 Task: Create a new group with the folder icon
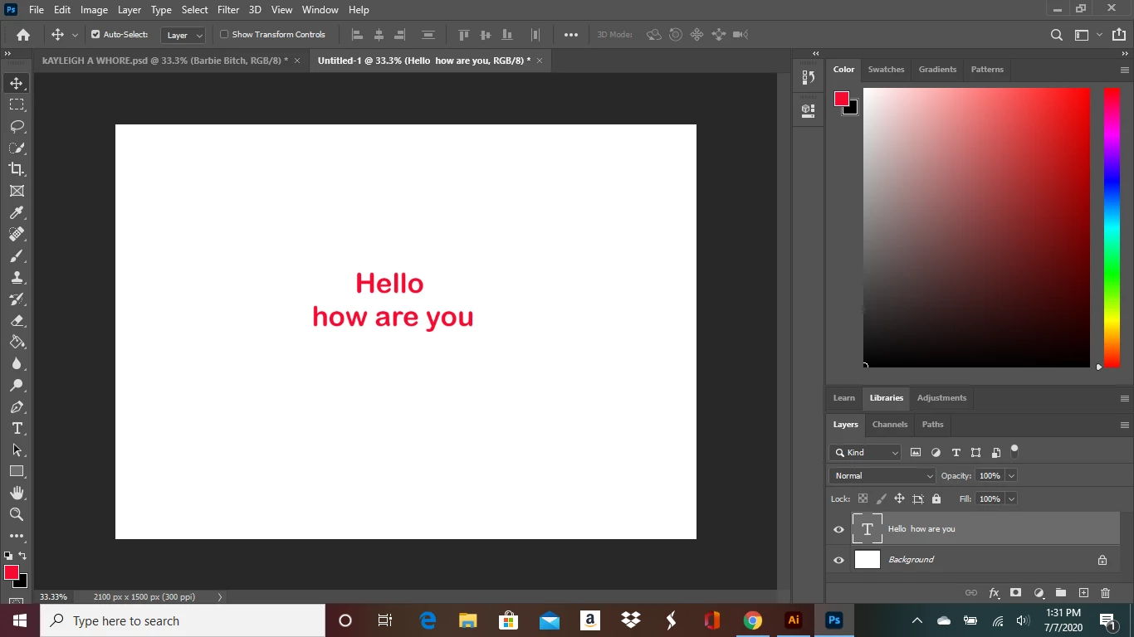pyautogui.click(x=1061, y=593)
